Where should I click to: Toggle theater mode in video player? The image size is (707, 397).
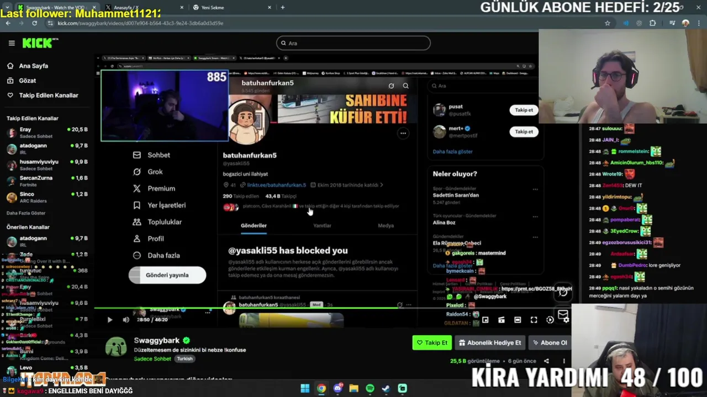point(518,320)
